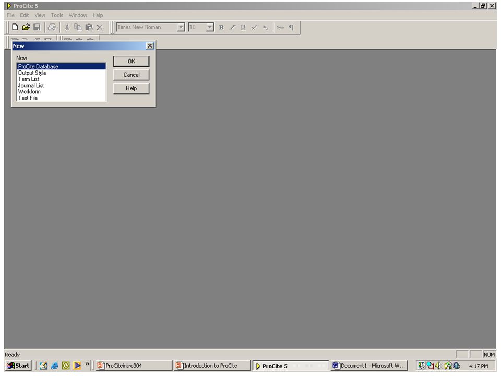Open the Tools menu
This screenshot has width=501, height=376.
[57, 15]
